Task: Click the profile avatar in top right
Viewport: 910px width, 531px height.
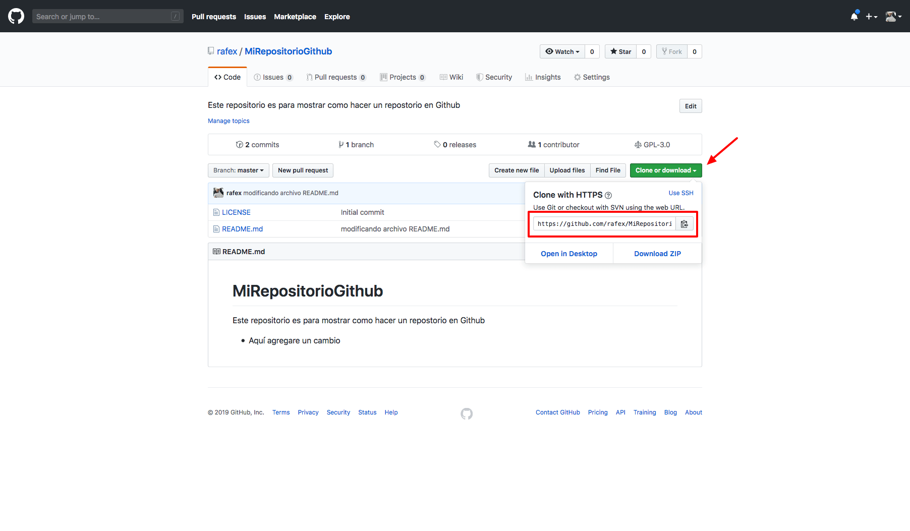Action: pos(891,16)
